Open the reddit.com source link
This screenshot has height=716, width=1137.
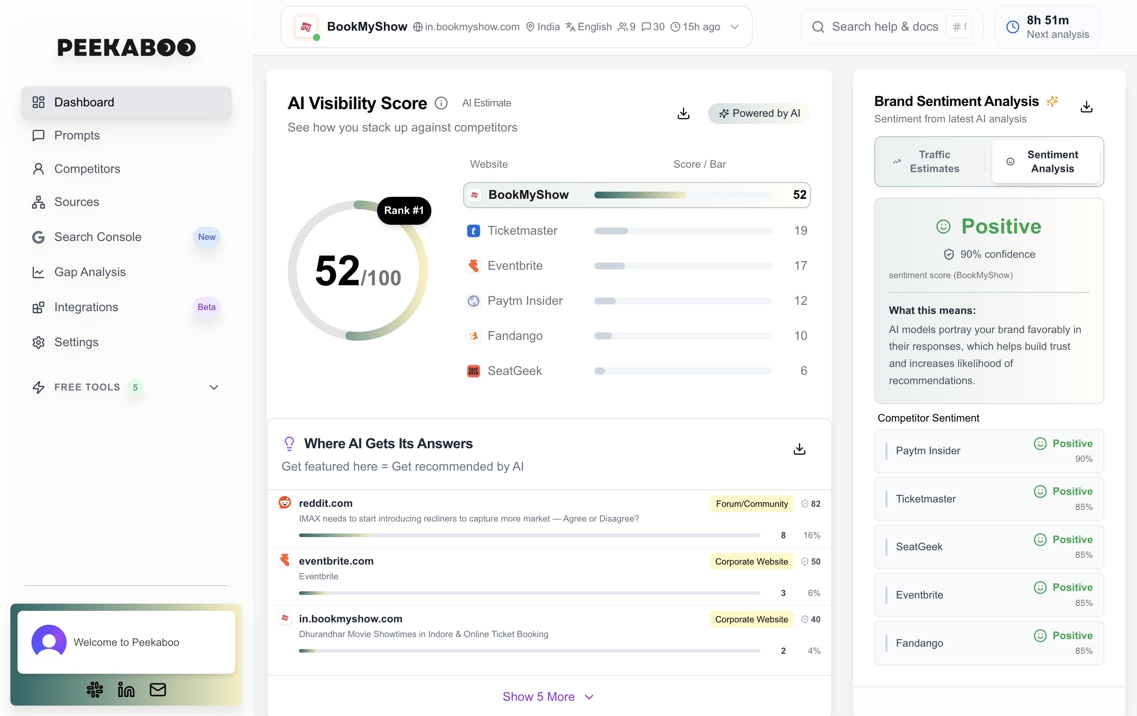tap(326, 503)
